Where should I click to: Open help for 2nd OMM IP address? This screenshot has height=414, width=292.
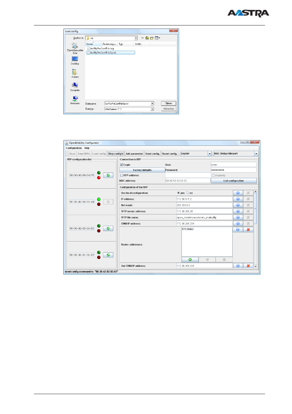tap(238, 266)
